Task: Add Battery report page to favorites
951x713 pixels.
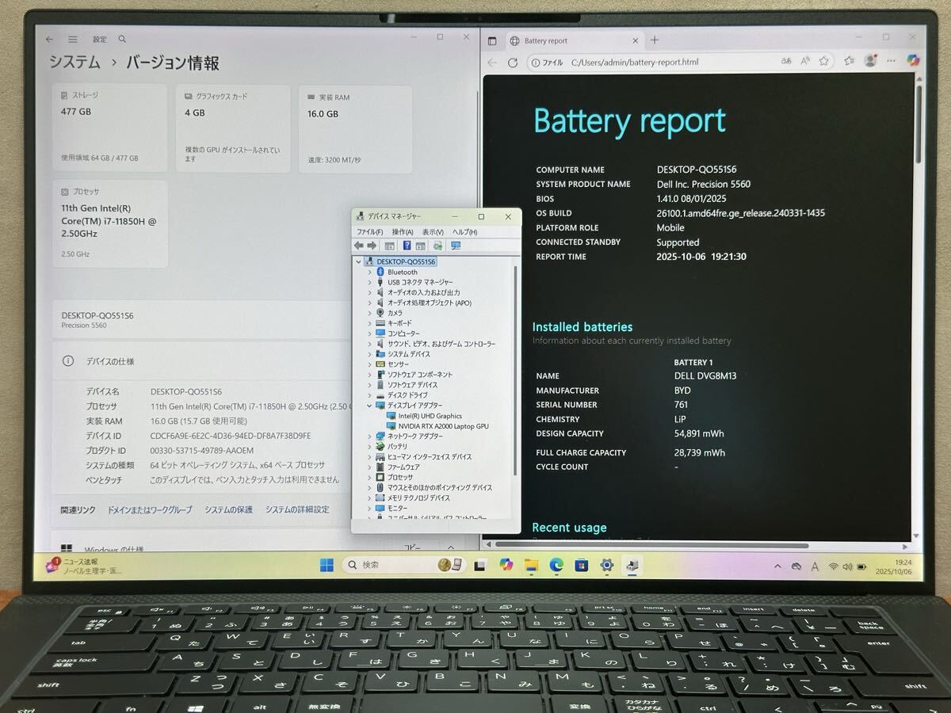Action: click(824, 60)
